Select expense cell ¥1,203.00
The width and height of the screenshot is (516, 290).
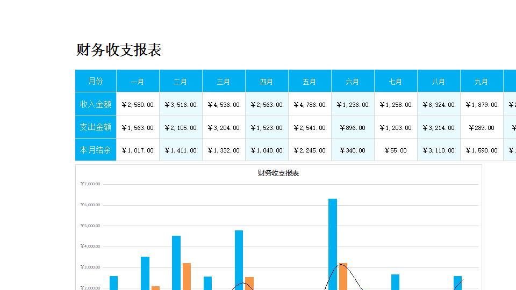coord(396,127)
